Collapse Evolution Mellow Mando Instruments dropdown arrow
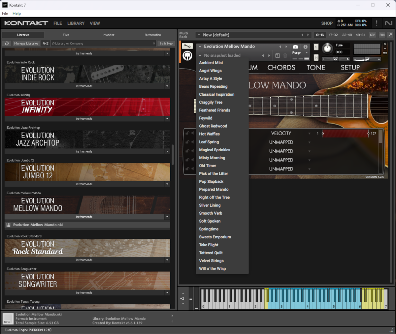This screenshot has height=334, width=396. 167,217
